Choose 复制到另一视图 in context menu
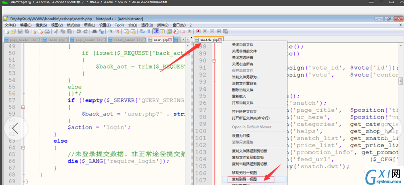 pyautogui.click(x=244, y=179)
